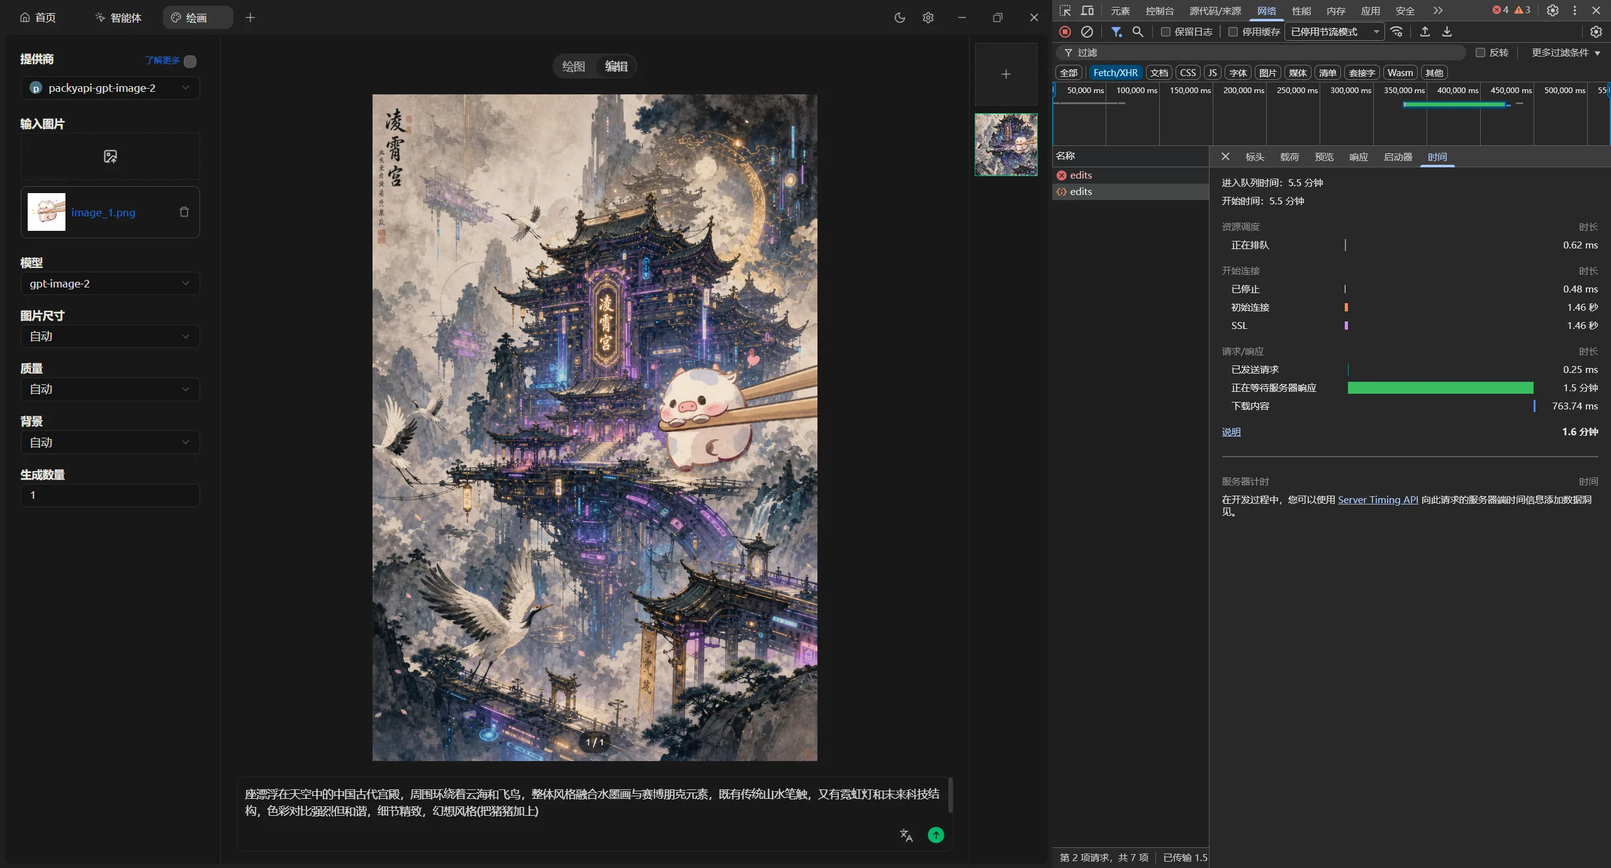Open 质量 dropdown
The image size is (1611, 868).
pyautogui.click(x=110, y=389)
